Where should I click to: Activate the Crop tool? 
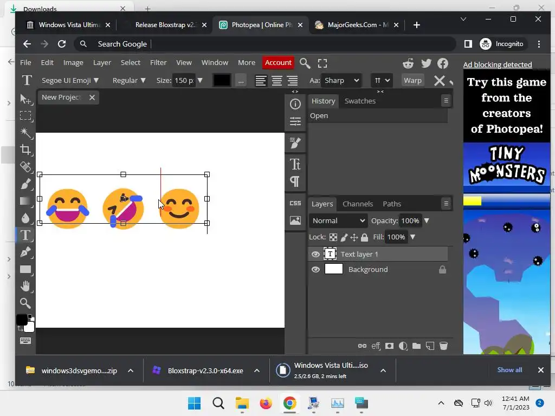(26, 149)
